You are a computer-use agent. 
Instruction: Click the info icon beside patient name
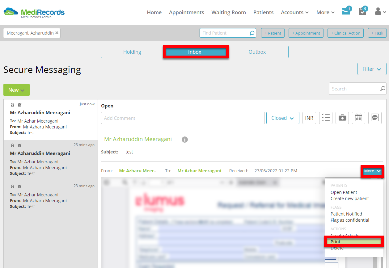pyautogui.click(x=185, y=140)
